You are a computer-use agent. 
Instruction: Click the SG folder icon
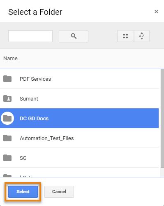click(x=7, y=158)
